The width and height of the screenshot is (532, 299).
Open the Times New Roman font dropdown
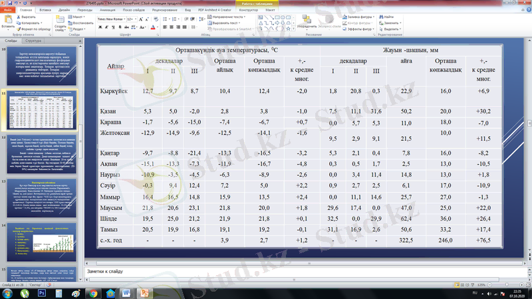click(110, 19)
